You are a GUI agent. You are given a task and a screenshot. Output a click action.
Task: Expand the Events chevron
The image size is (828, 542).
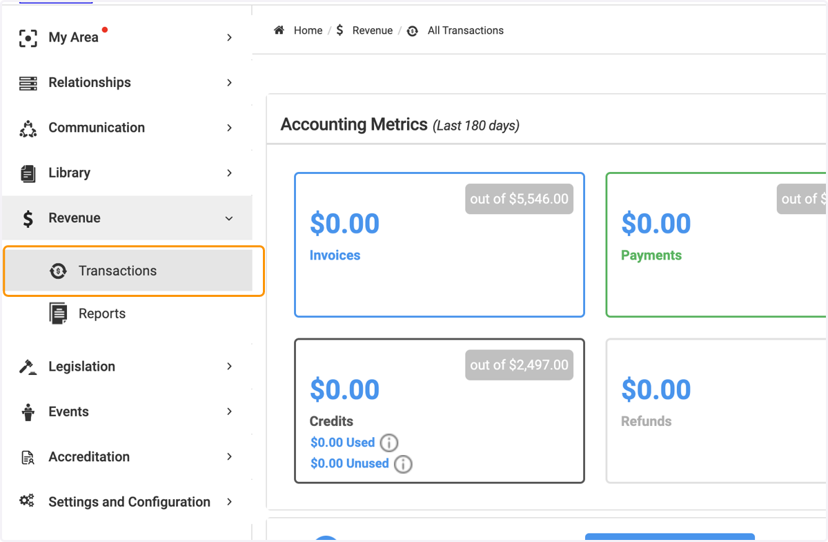[230, 412]
